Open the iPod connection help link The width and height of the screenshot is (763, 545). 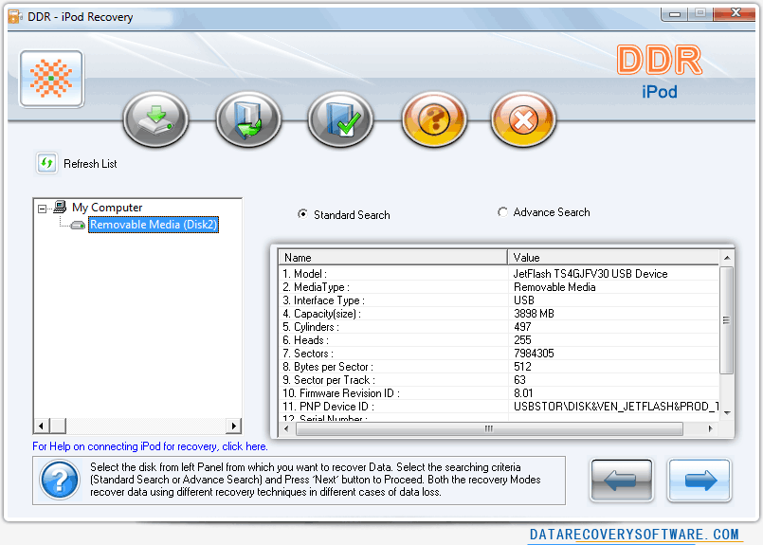tap(150, 446)
